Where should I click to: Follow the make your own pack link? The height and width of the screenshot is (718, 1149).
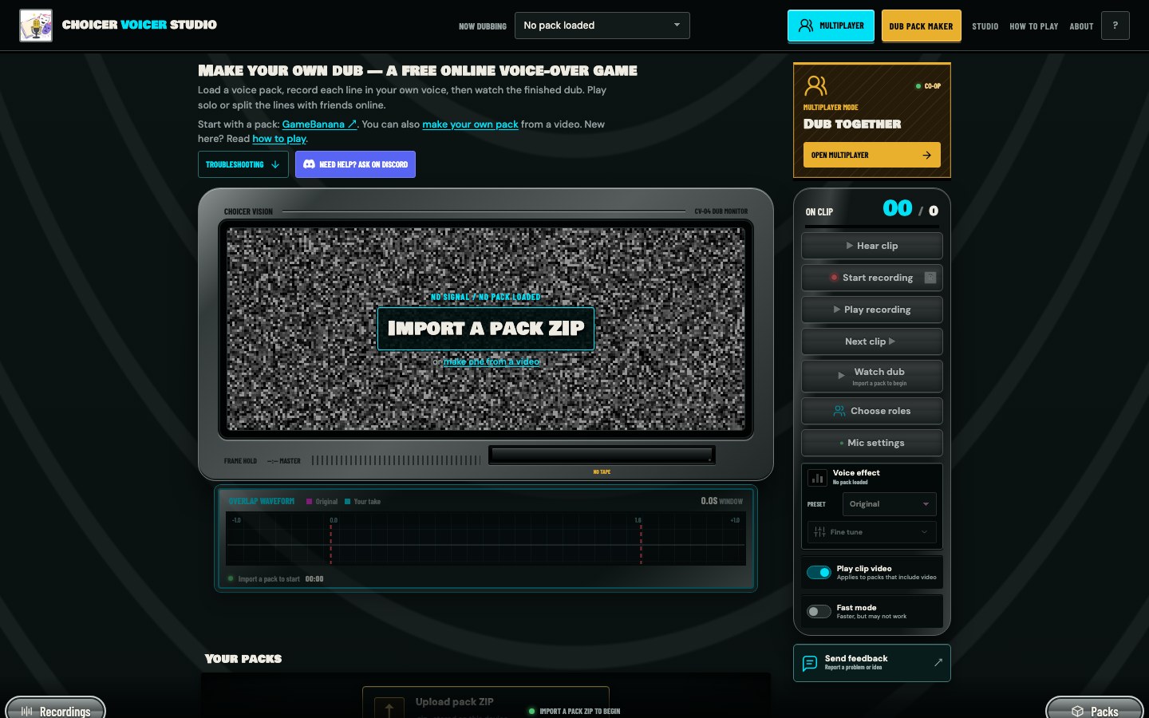470,124
